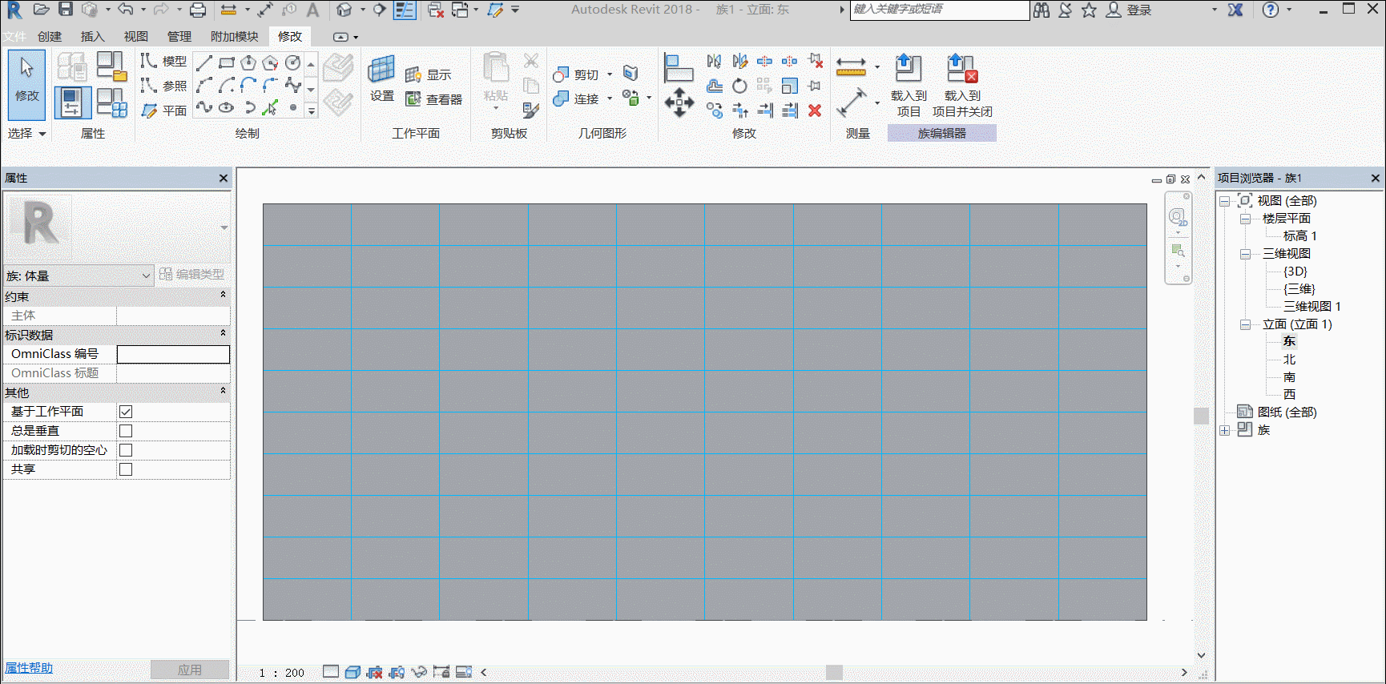Image resolution: width=1386 pixels, height=684 pixels.
Task: Collapse the 楼层平面 tree node
Action: pos(1245,219)
